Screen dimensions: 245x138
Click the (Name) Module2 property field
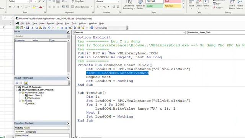coord(42,135)
